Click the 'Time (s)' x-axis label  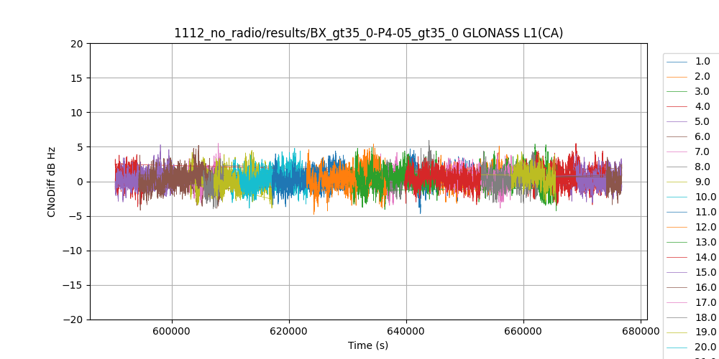(368, 346)
